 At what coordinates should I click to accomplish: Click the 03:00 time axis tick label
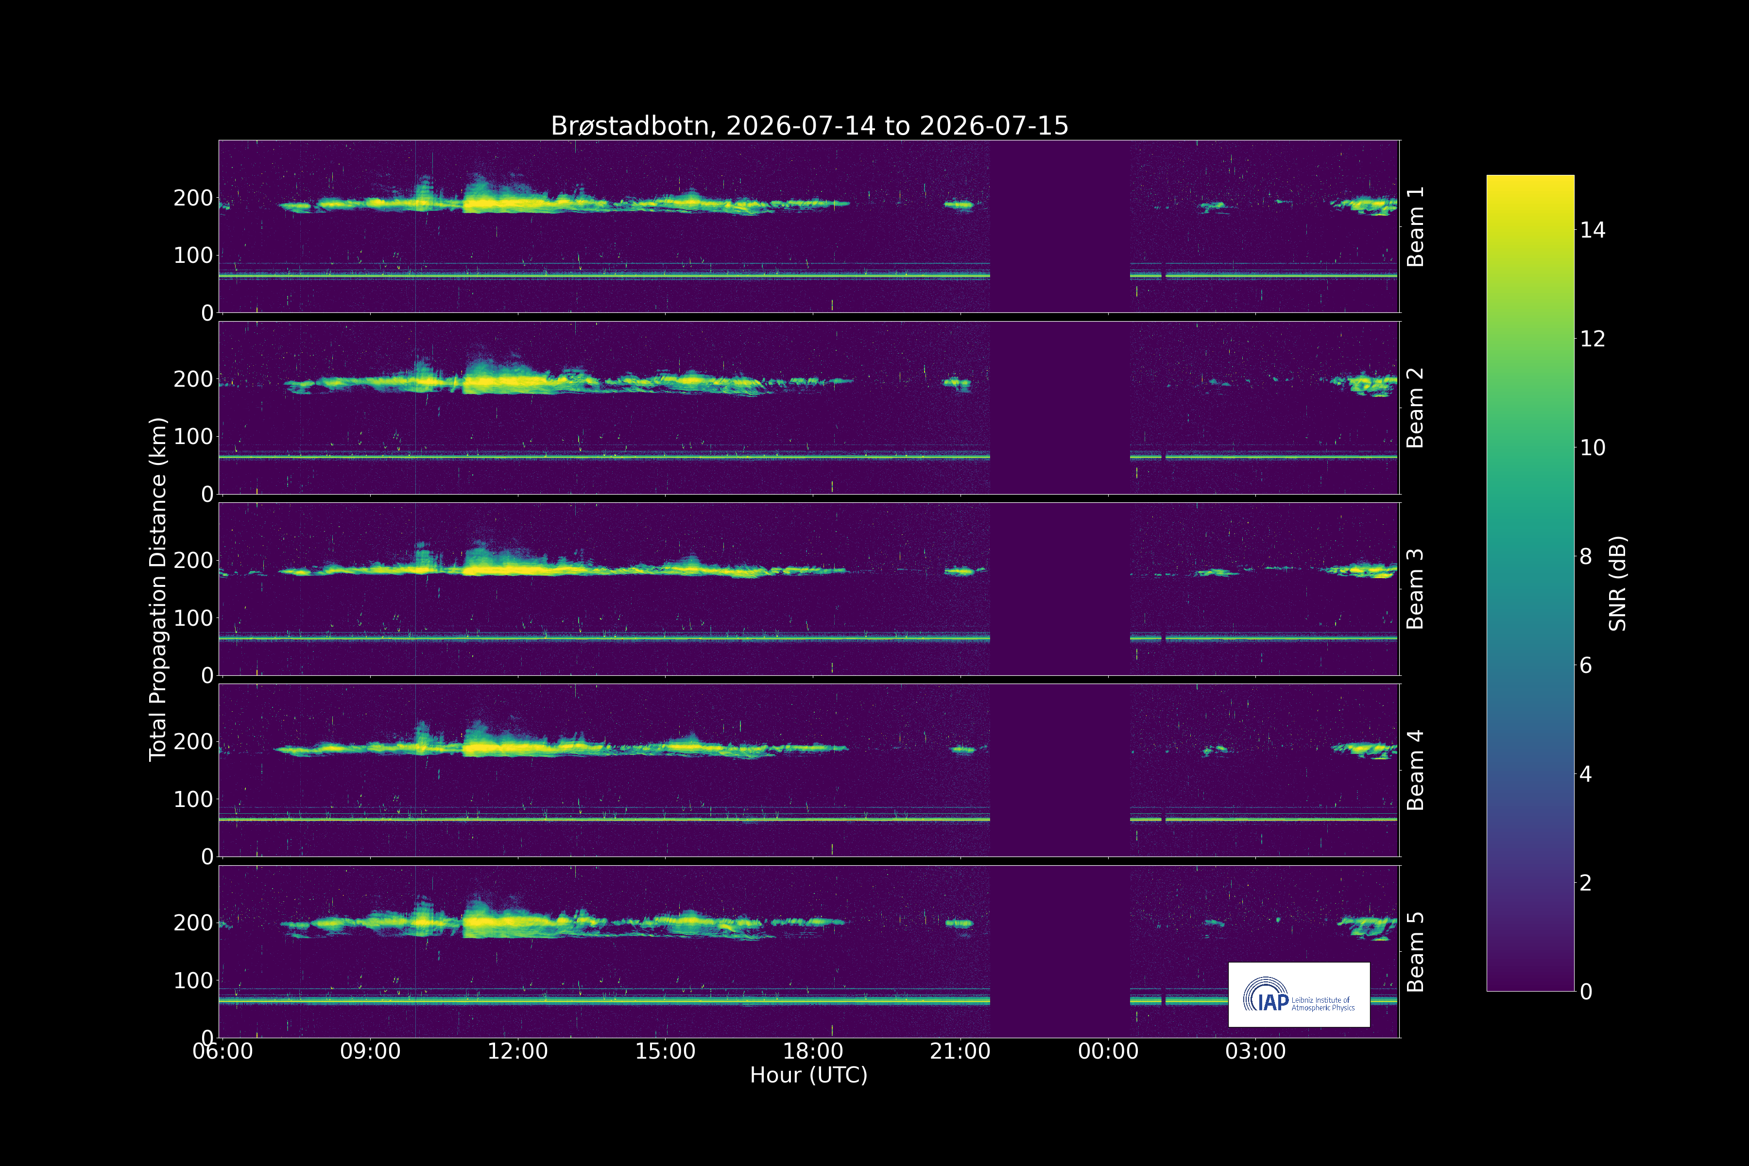click(x=1255, y=1051)
